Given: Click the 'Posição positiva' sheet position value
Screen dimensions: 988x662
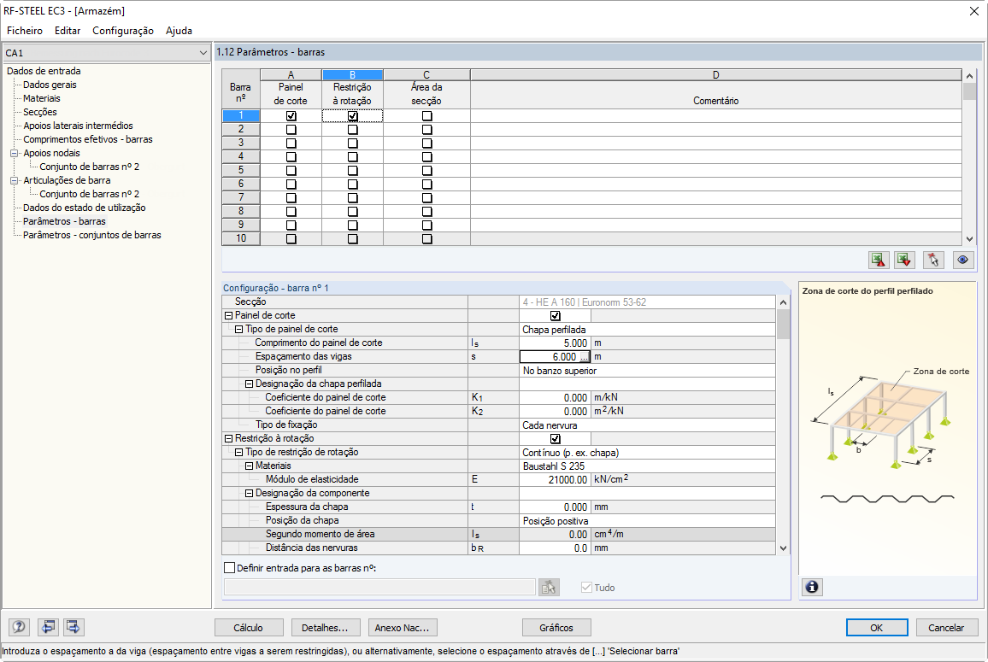Looking at the screenshot, I should (x=647, y=521).
